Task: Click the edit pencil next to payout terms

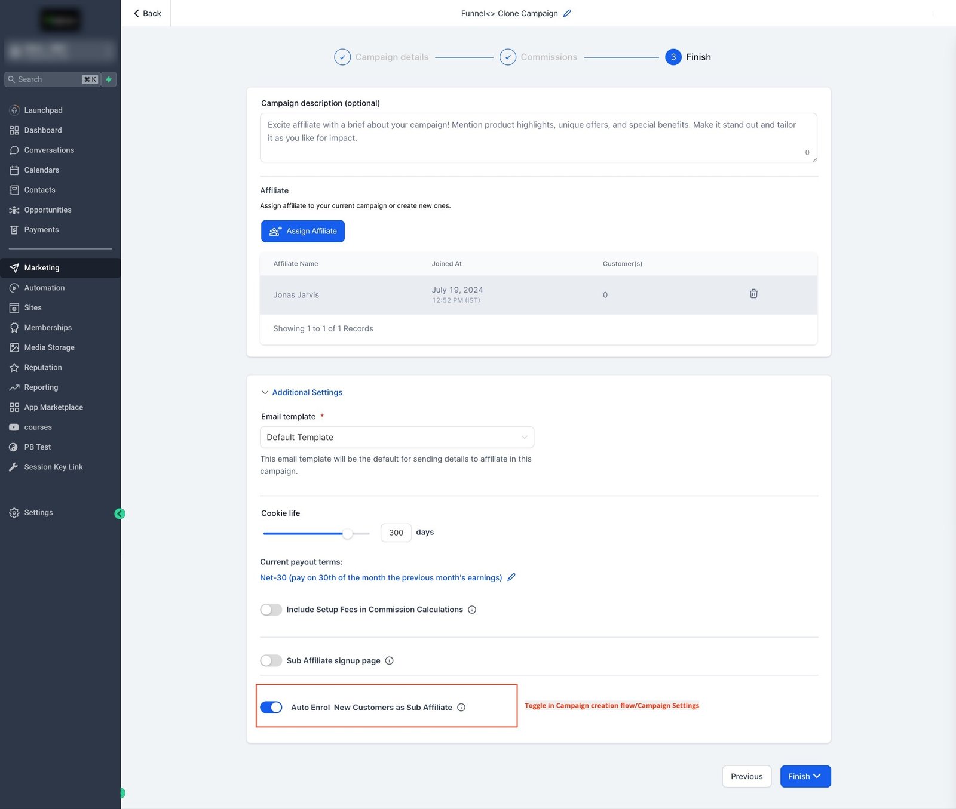Action: pos(511,577)
